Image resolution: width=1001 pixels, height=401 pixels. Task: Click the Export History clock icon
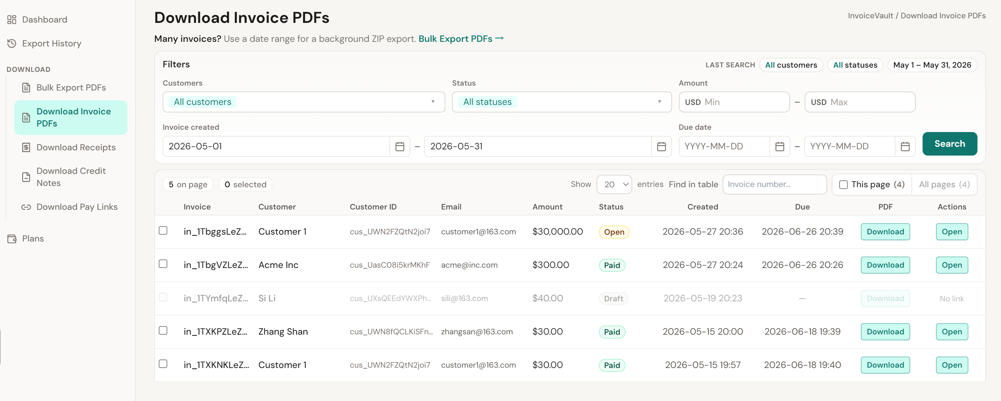pos(12,43)
